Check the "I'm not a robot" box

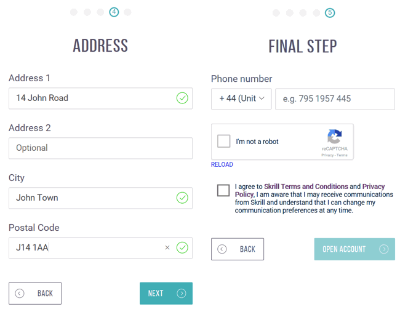click(224, 141)
